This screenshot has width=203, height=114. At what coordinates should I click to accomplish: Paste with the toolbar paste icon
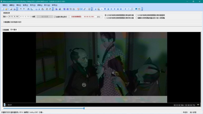pos(42,9)
